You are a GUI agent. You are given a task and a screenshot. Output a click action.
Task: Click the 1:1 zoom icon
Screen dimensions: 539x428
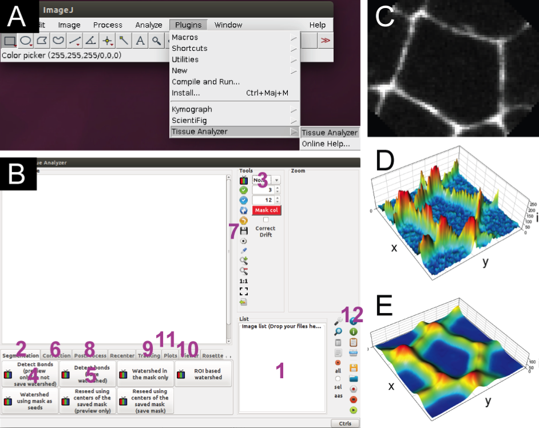(244, 281)
